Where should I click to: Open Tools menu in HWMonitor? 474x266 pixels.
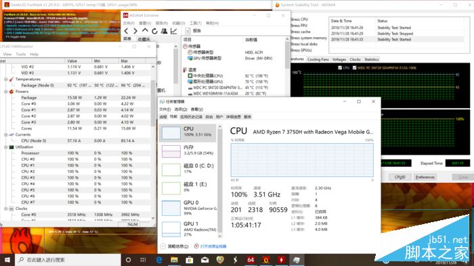(20, 54)
